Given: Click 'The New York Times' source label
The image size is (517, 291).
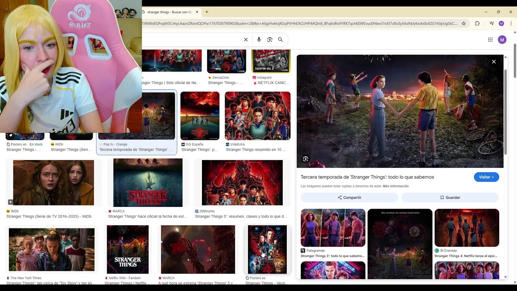Looking at the screenshot, I should click(24, 278).
